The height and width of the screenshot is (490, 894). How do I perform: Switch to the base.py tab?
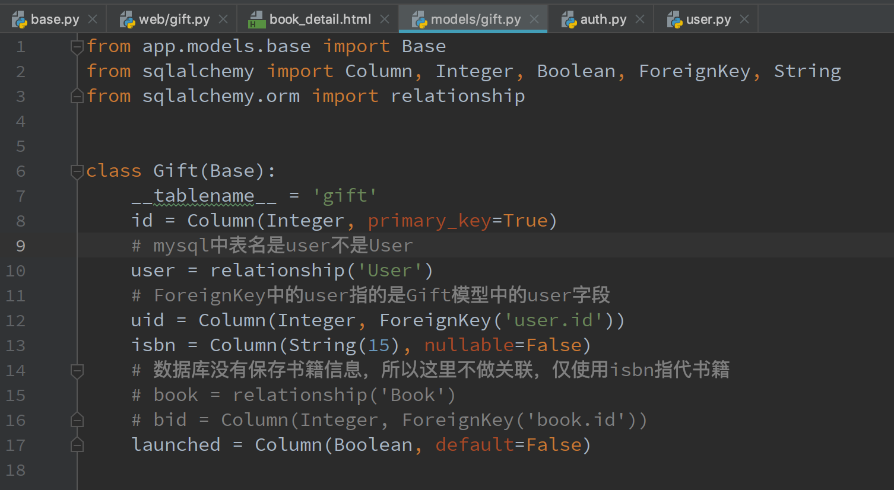pos(55,19)
